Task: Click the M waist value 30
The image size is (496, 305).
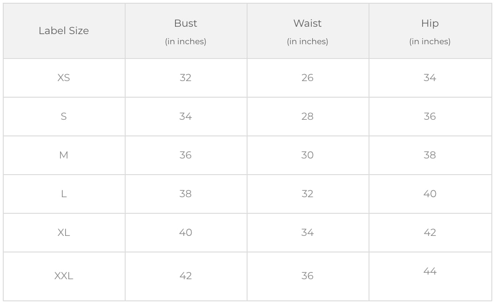Action: (308, 155)
